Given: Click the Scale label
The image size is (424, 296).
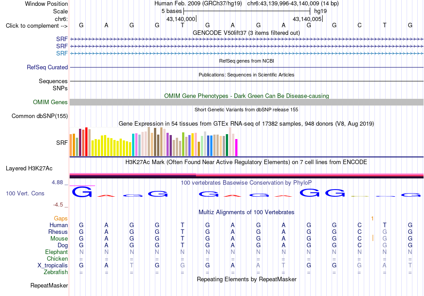Looking at the screenshot, I should 60,11.
